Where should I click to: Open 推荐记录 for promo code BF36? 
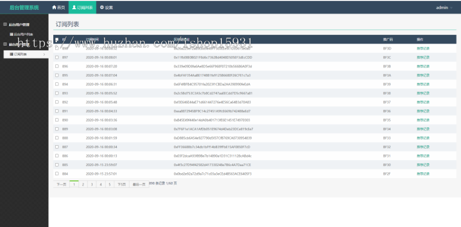(x=423, y=111)
